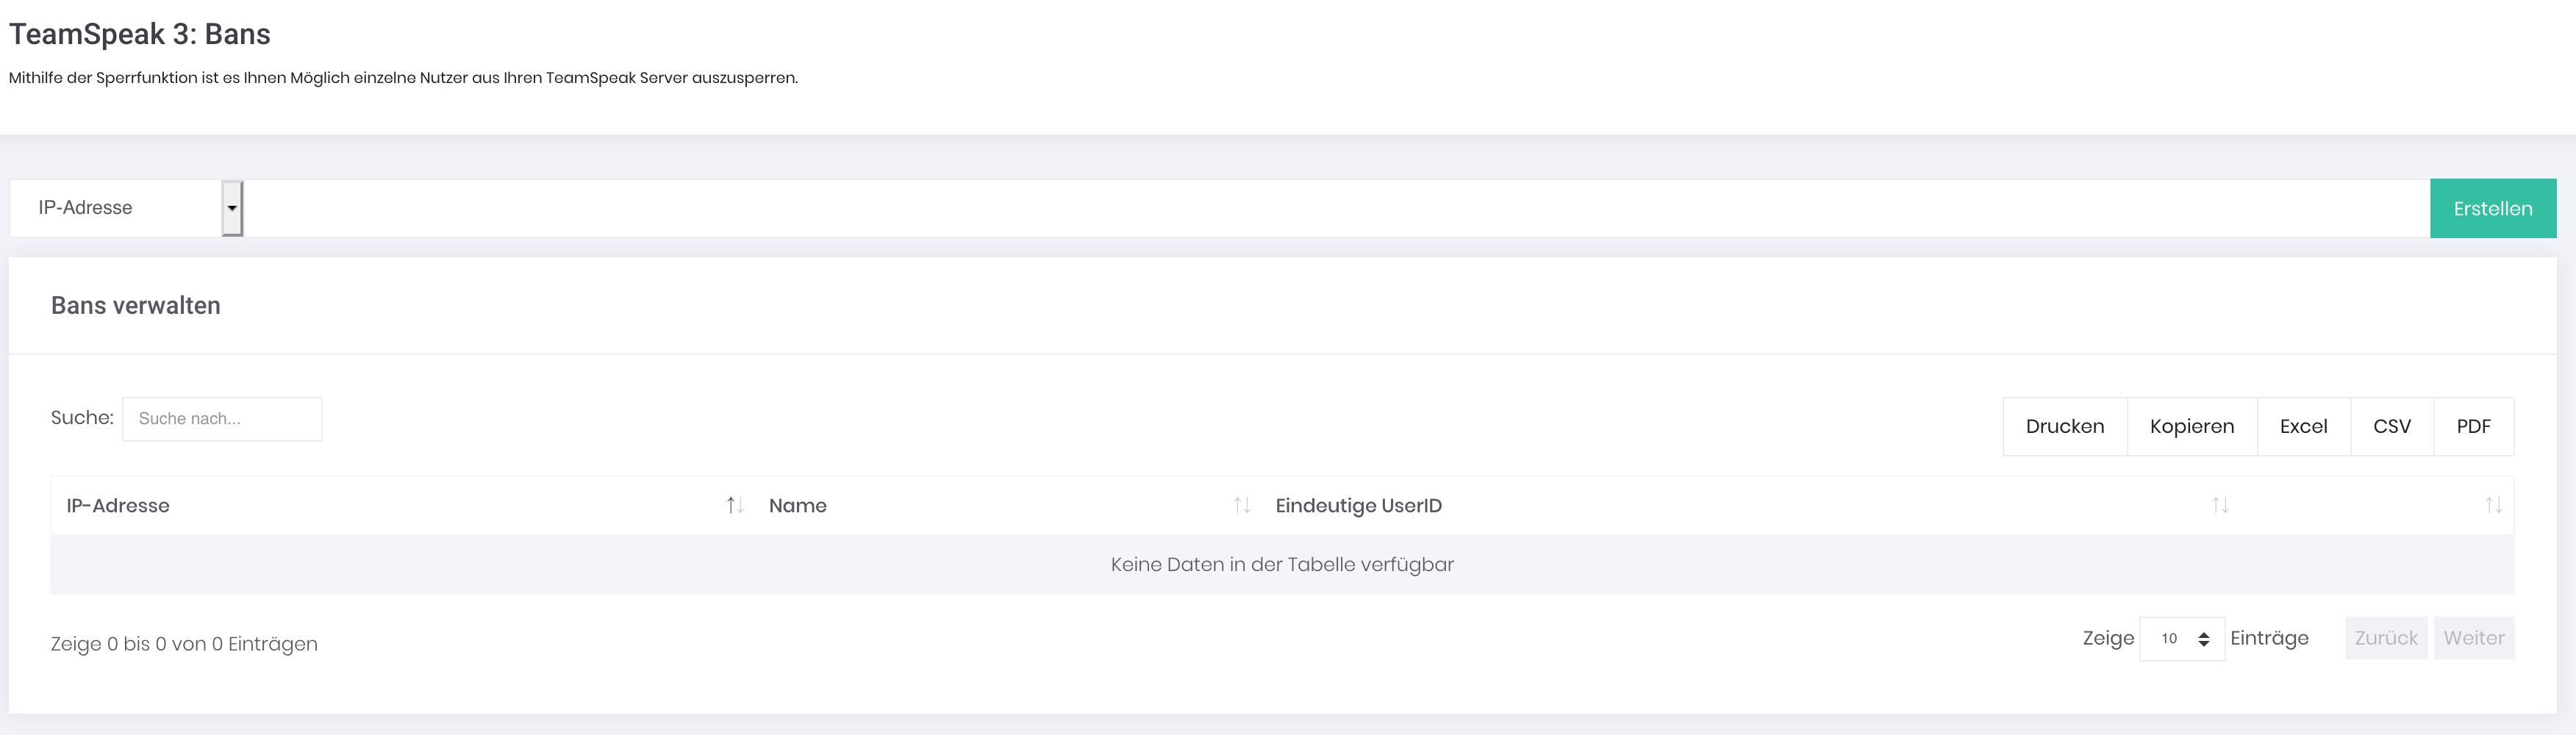Export table as PDF
2576x735 pixels.
2474,426
